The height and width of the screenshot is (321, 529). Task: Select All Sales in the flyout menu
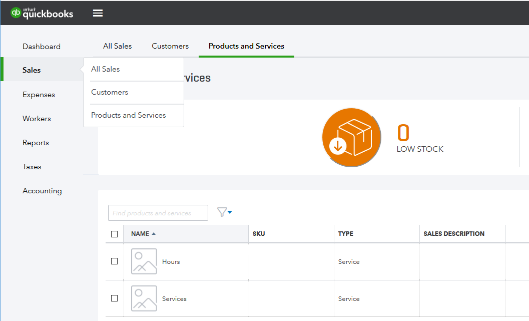106,69
